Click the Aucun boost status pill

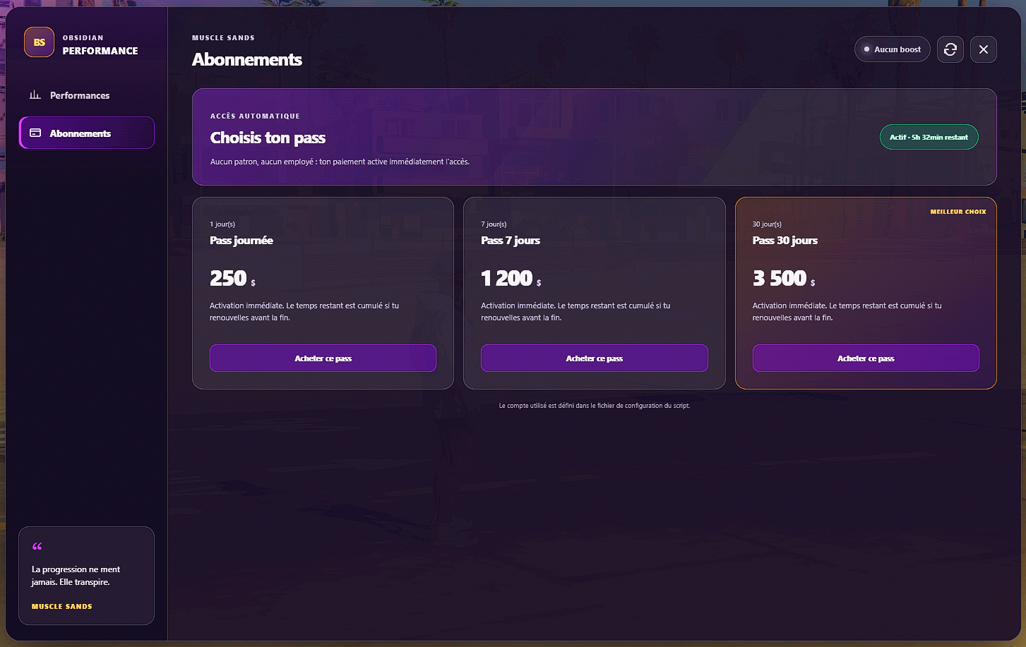coord(893,49)
